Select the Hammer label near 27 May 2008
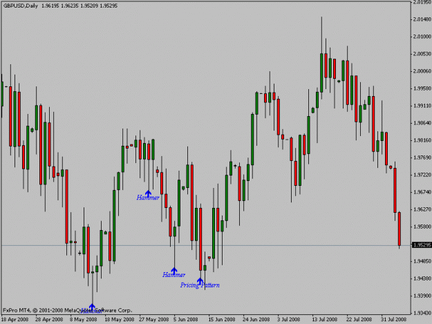 (148, 198)
